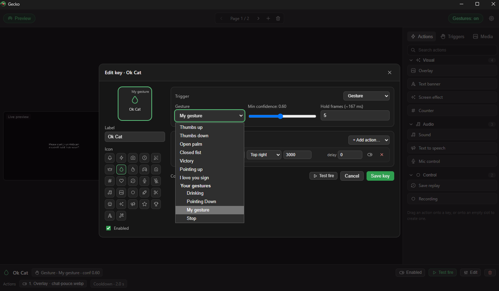Choose the letter A text icon

click(x=110, y=216)
